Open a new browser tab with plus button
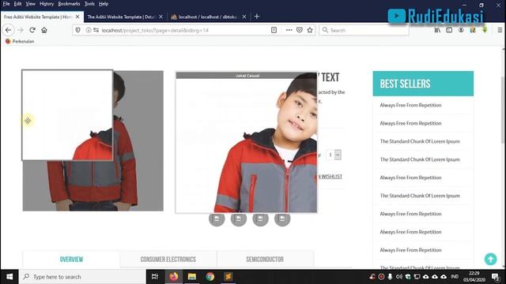This screenshot has width=506, height=284. 256,17
